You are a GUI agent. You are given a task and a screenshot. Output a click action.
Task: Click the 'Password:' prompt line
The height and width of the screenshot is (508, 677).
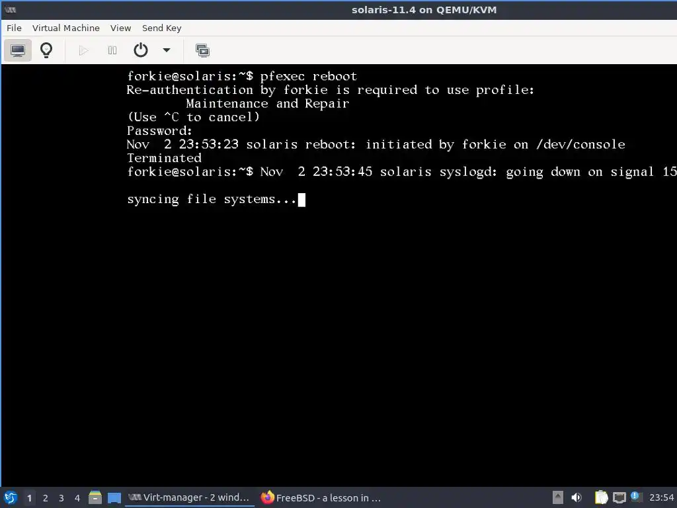(x=159, y=131)
